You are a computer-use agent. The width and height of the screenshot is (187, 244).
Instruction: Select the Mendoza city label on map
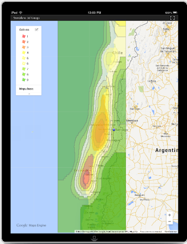click(132, 121)
